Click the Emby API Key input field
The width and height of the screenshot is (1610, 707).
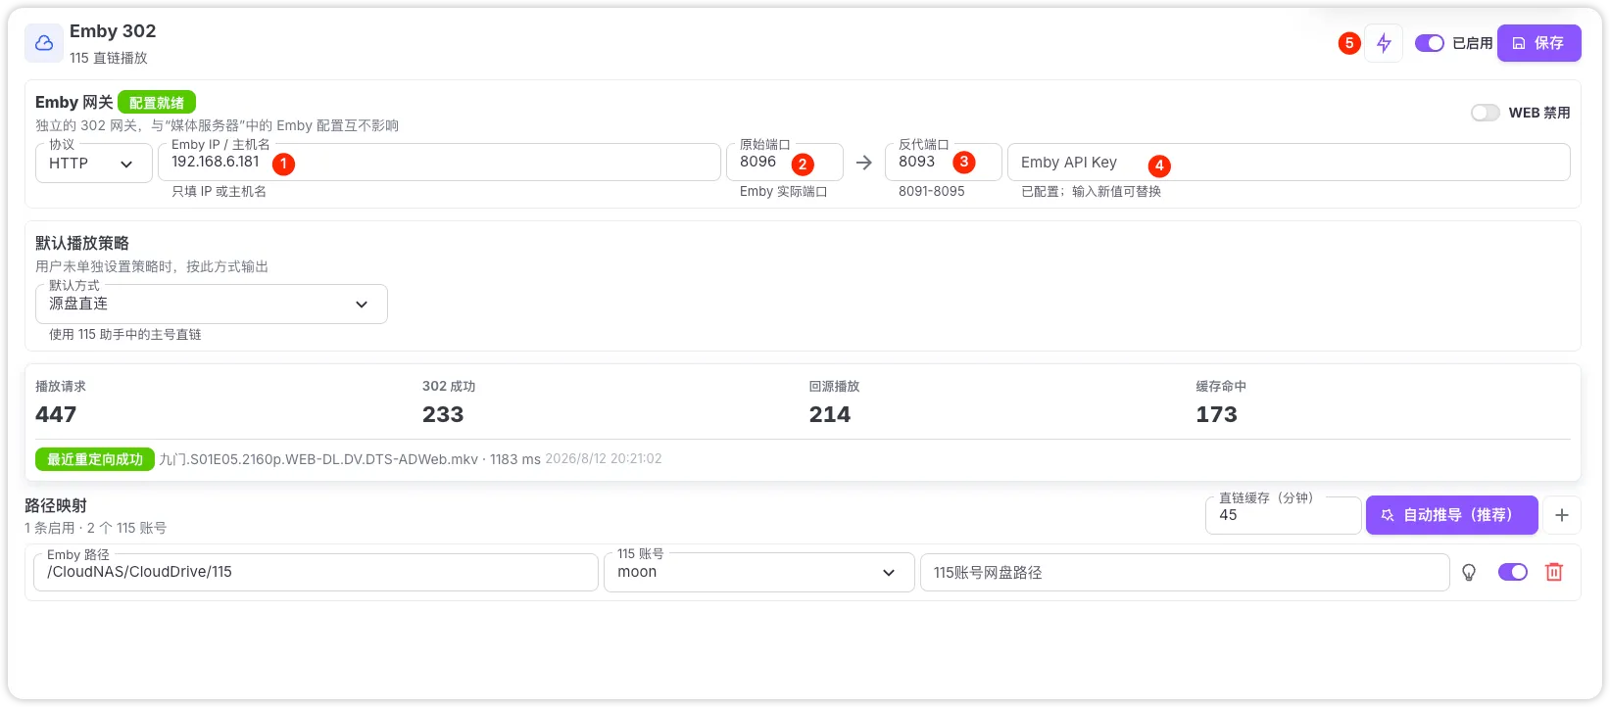(x=1289, y=163)
